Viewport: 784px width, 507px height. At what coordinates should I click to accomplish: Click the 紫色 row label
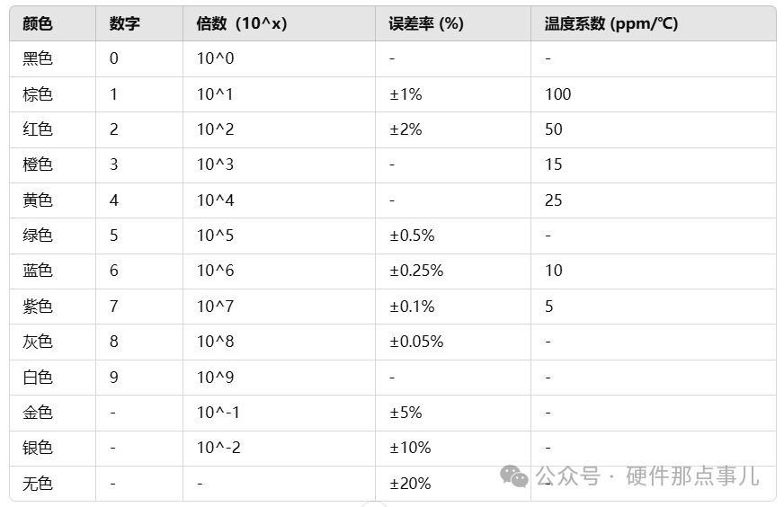(38, 306)
